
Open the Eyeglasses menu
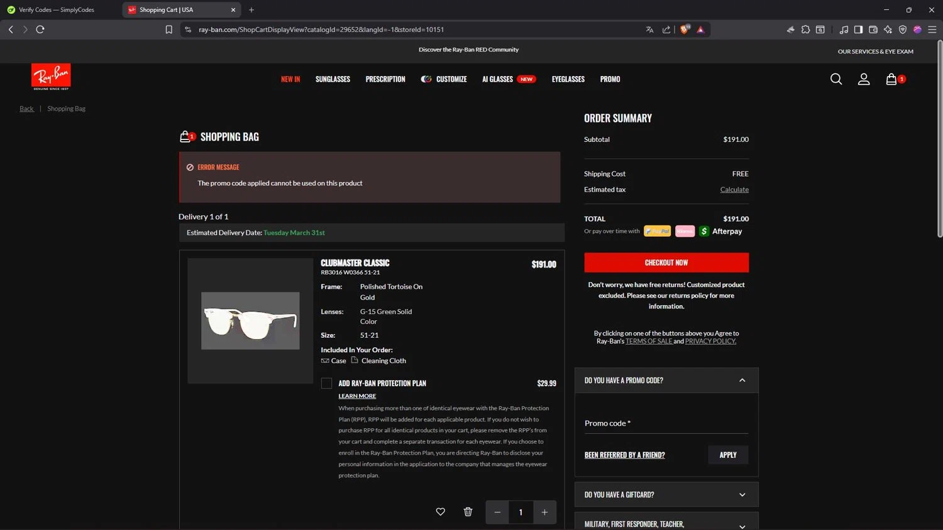coord(568,79)
